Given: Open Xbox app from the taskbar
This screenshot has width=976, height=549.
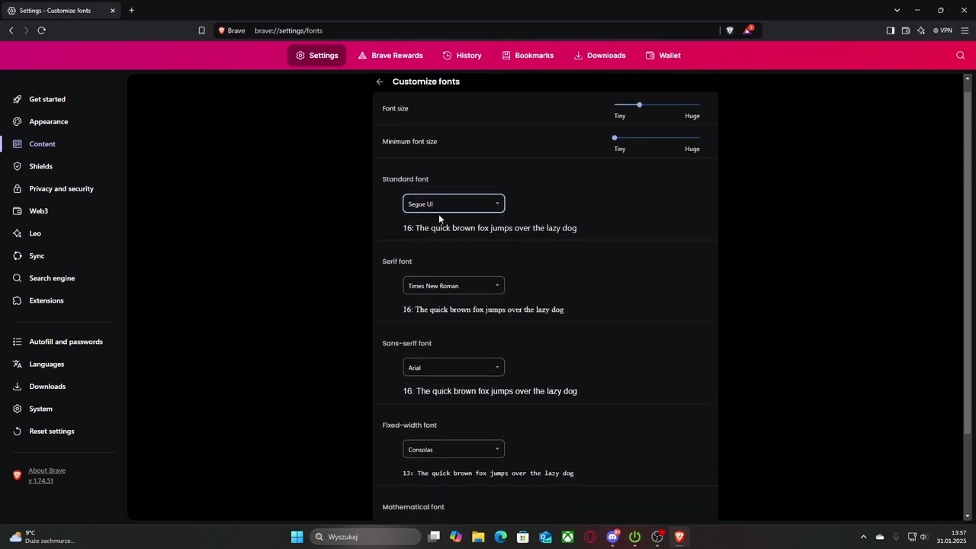Looking at the screenshot, I should (x=568, y=537).
